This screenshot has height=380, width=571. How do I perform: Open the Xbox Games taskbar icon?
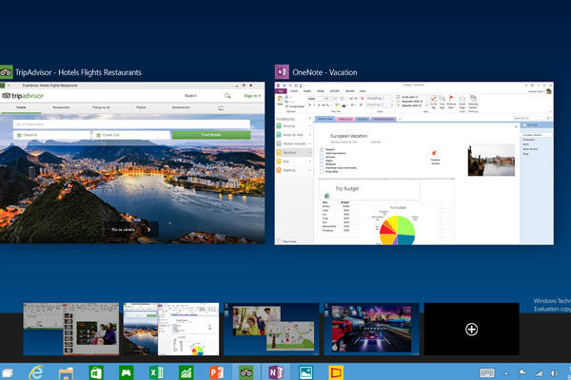coord(126,372)
